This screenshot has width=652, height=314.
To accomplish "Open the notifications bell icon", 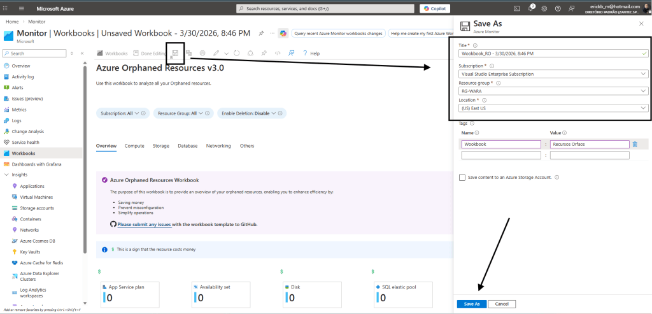I will [x=529, y=8].
